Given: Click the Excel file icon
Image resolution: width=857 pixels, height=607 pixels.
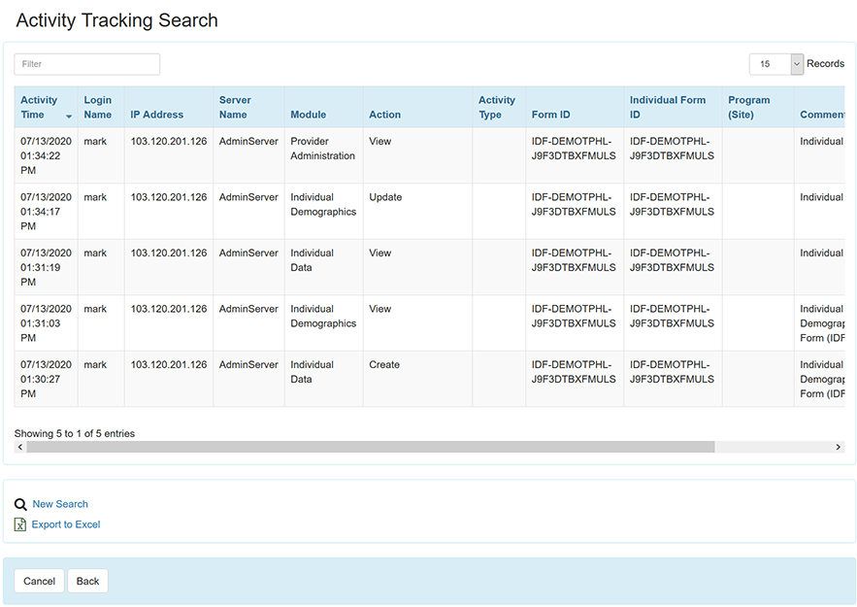Looking at the screenshot, I should tap(20, 524).
